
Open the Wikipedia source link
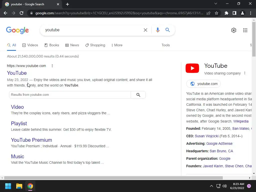tap(241, 121)
